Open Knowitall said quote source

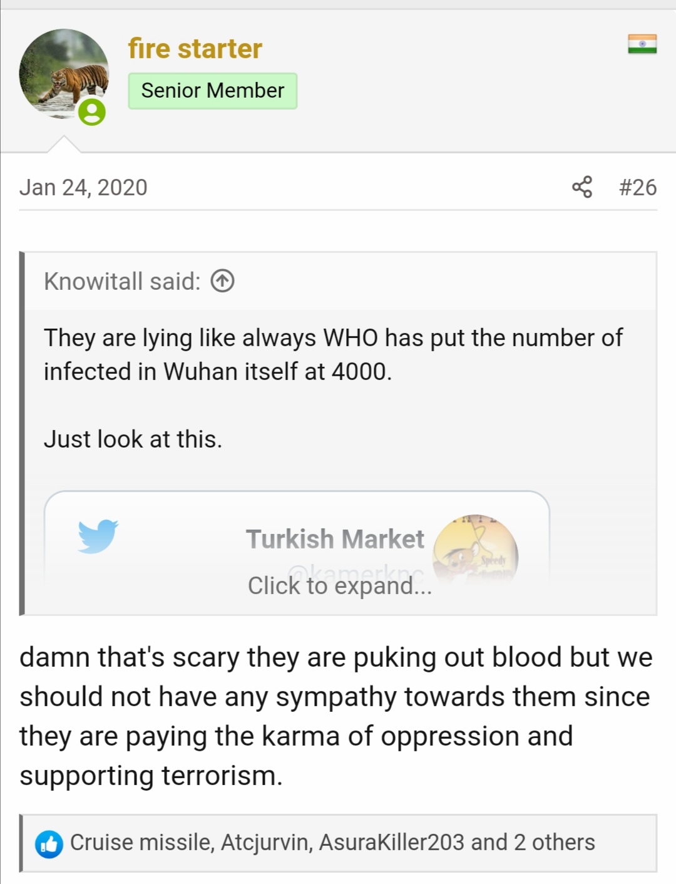pyautogui.click(x=122, y=281)
